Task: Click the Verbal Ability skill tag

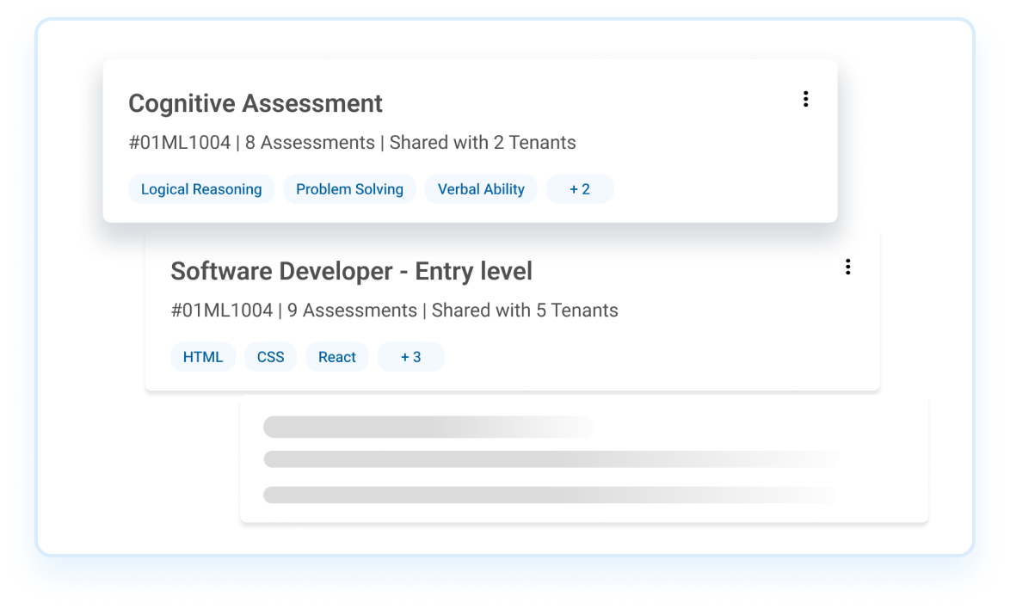Action: tap(481, 188)
